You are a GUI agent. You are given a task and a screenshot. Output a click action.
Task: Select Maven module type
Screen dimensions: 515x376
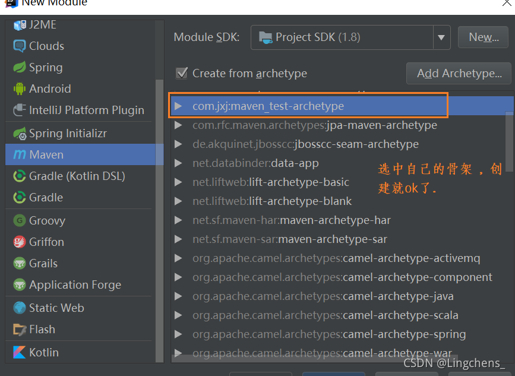tap(80, 154)
